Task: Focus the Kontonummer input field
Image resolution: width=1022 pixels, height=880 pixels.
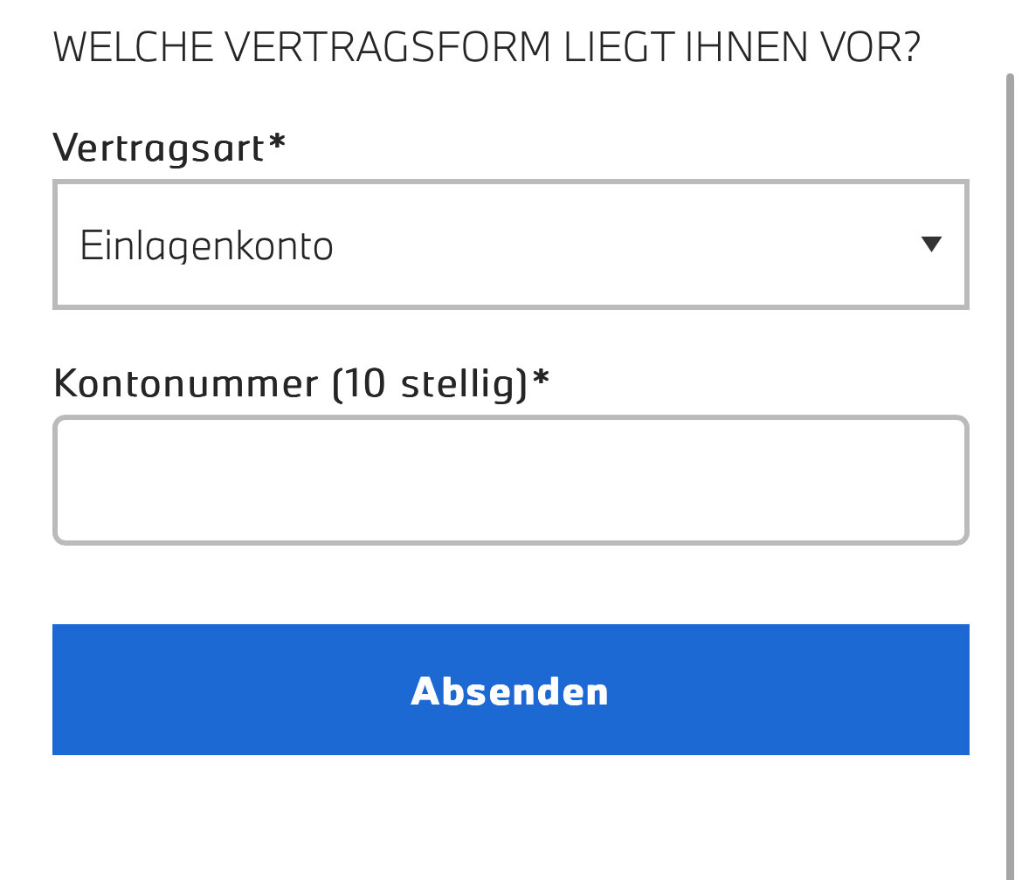Action: coord(510,480)
